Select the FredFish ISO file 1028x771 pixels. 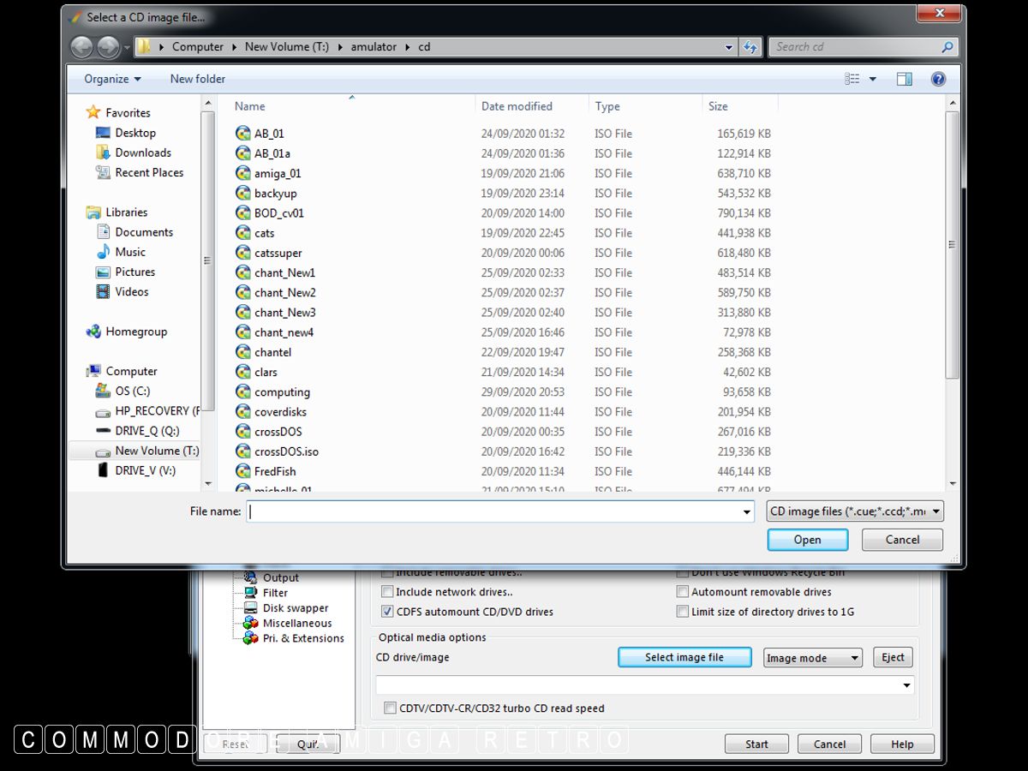tap(275, 471)
